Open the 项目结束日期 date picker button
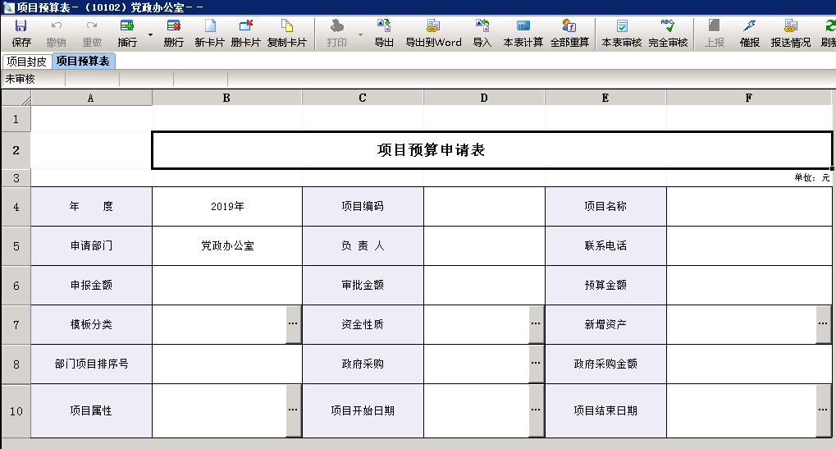836x449 pixels. [x=824, y=410]
